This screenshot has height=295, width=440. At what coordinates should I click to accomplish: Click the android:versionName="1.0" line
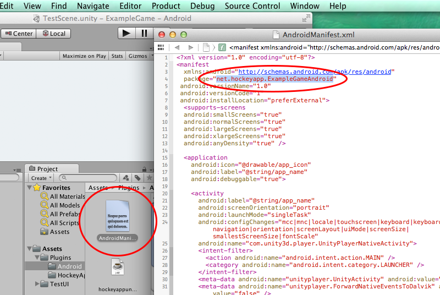226,86
